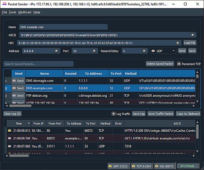This screenshot has width=204, height=170.
Task: Click the TCP:61264 status bar indicator
Action: [141, 166]
